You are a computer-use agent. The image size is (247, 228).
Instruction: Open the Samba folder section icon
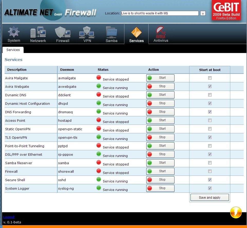111,32
